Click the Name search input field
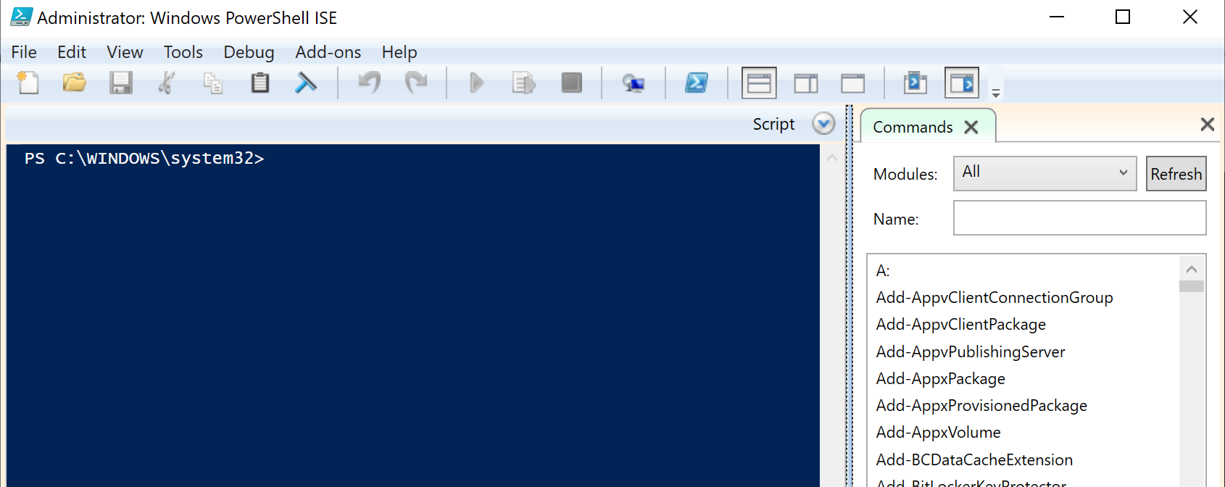Screen dimensions: 1225x487 pos(1079,218)
